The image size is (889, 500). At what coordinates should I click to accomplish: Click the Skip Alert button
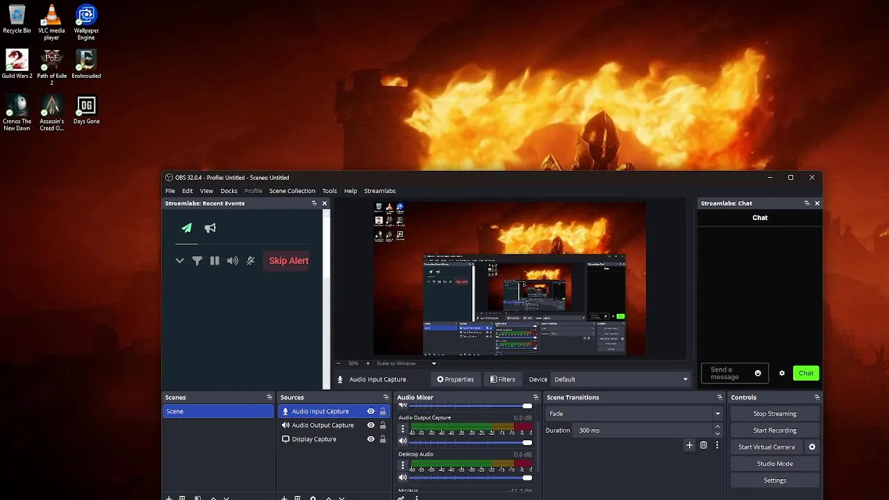tap(288, 260)
